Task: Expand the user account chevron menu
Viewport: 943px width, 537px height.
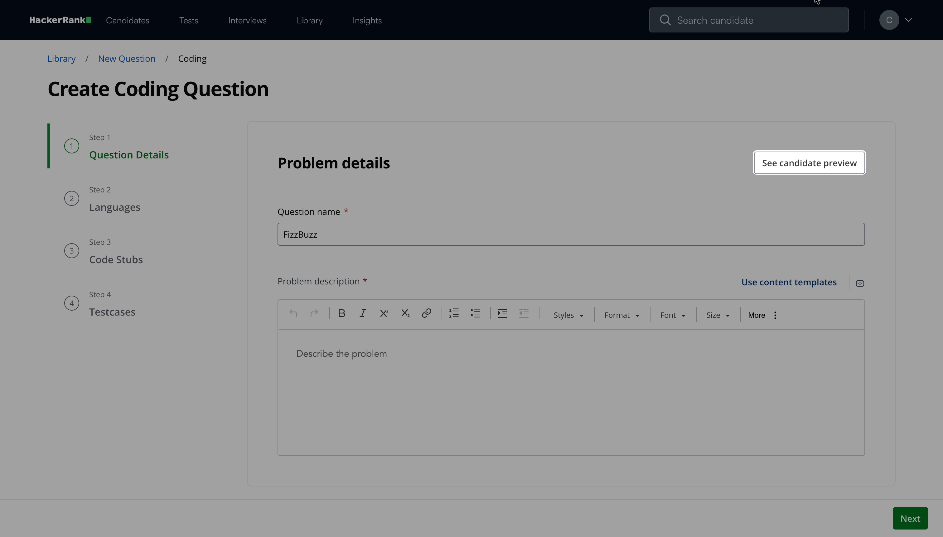Action: 909,20
